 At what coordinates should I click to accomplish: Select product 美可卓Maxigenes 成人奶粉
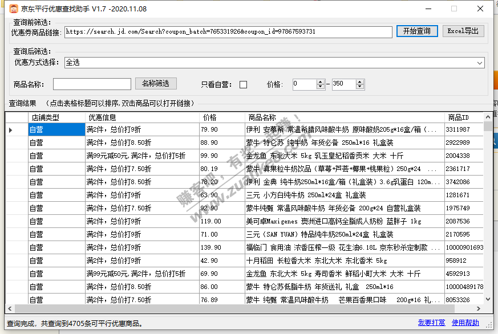345,221
